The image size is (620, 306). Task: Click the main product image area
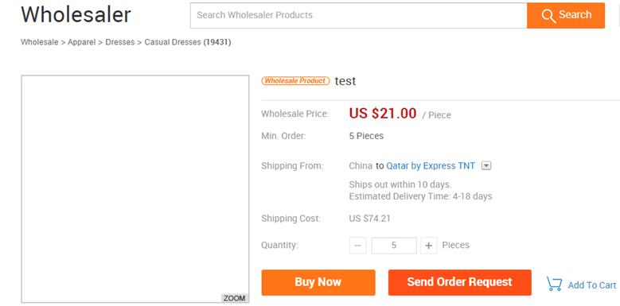(135, 189)
